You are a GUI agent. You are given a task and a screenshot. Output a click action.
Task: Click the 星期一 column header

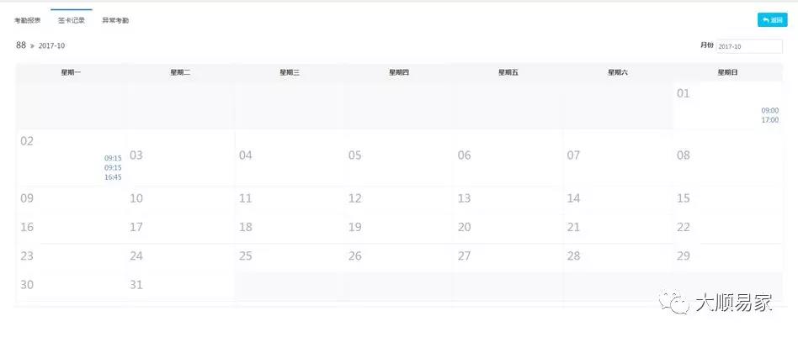71,73
